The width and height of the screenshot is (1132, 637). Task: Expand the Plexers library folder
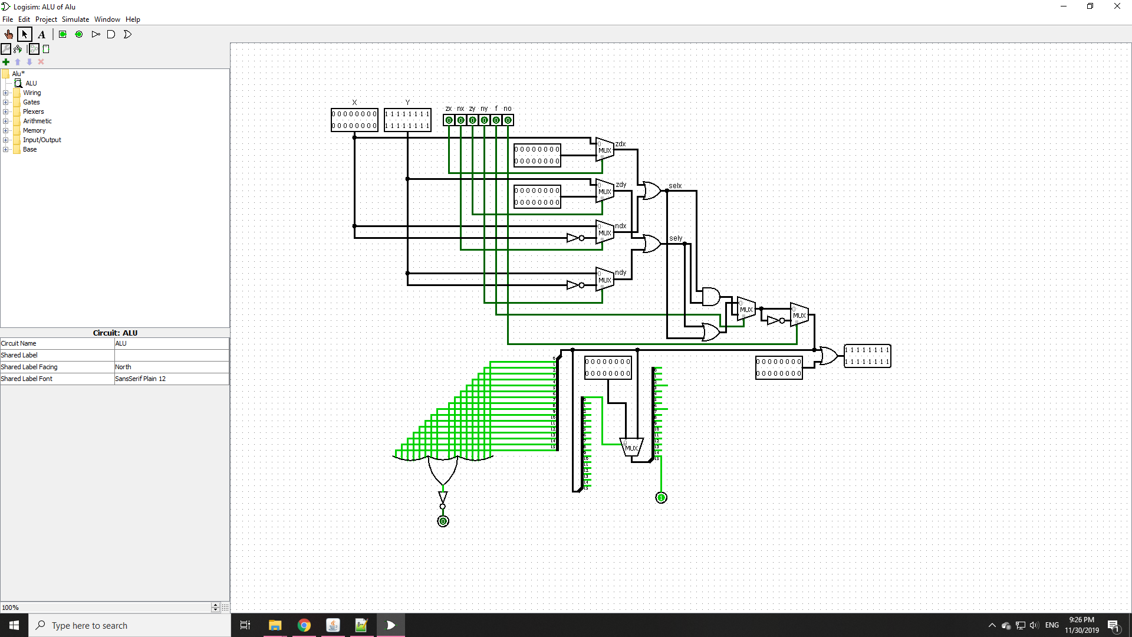point(6,111)
